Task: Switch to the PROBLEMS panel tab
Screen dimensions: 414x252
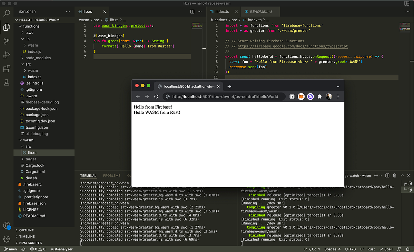Action: 112,175
